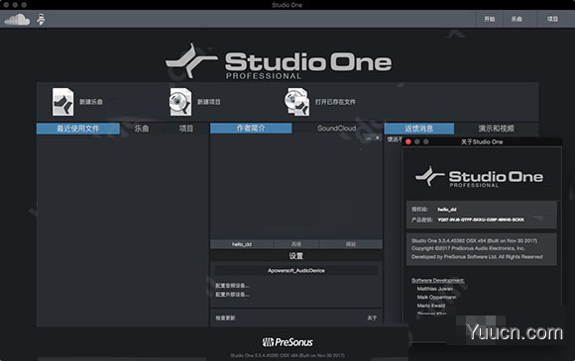Click the hello_dd licensee text in about window
575x361 pixels.
(x=447, y=210)
